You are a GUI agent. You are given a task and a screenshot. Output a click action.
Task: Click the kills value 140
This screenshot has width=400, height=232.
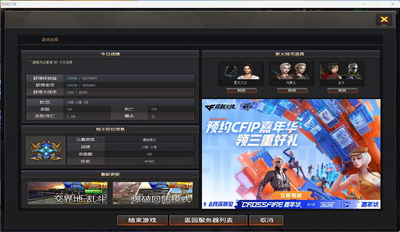[70, 109]
